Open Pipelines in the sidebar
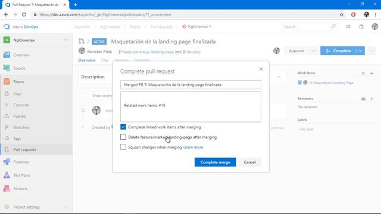Viewport: 381px width, 214px height. pos(21,162)
